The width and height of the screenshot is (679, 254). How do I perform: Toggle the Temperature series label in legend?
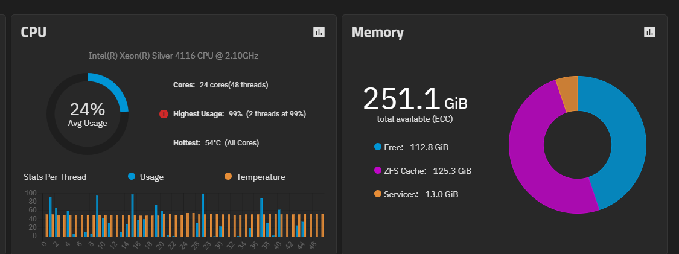[x=261, y=177]
